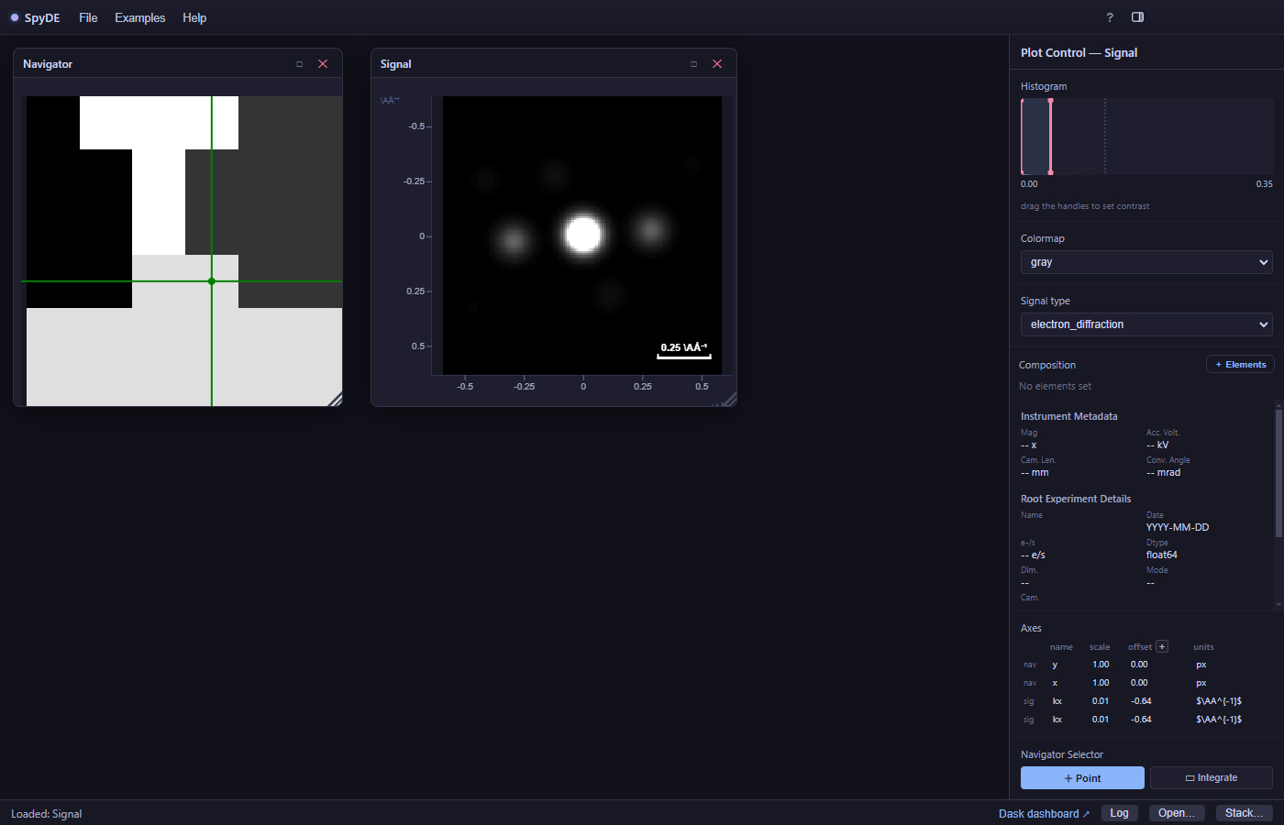Viewport: 1284px width, 825px height.
Task: Click the Date field 'YYYY-MM-DD'
Action: (1178, 528)
